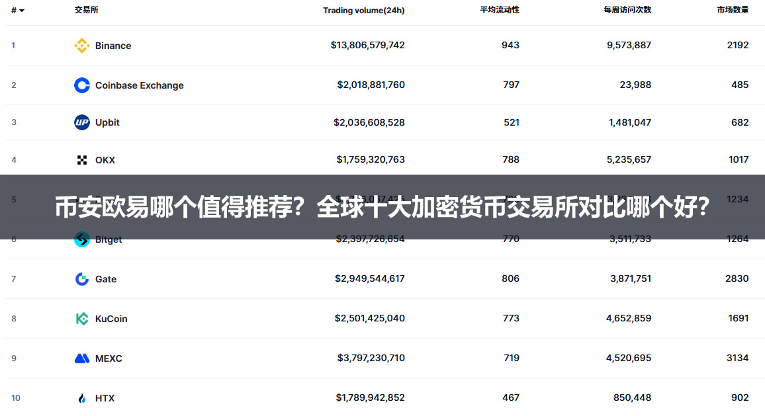Click Coinbase market count 485
765x416 pixels.
(x=740, y=85)
